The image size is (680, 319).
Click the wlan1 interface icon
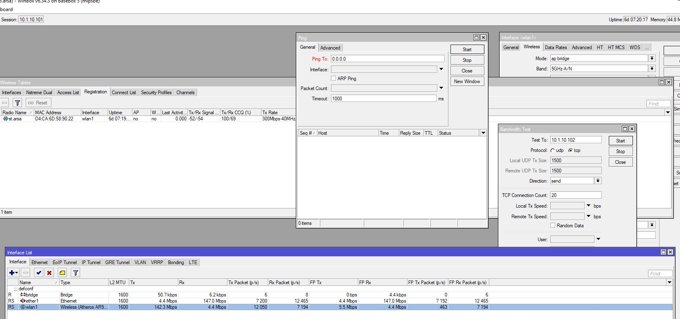[23, 307]
